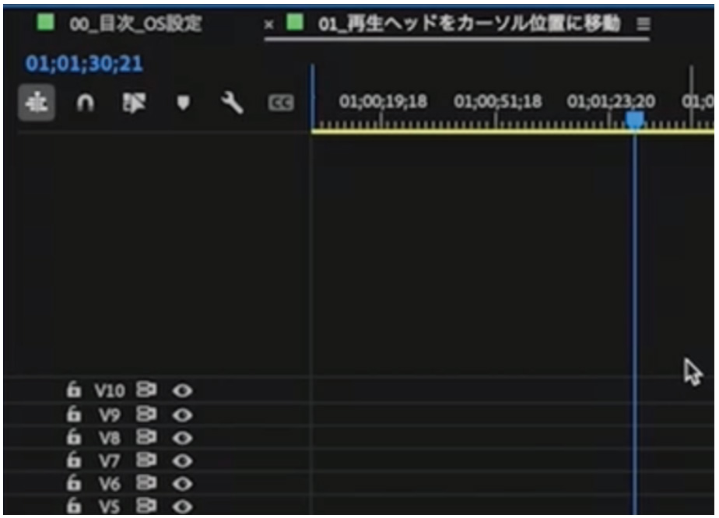The image size is (719, 518).
Task: Toggle V8 track output eye
Action: 184,436
